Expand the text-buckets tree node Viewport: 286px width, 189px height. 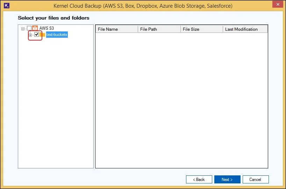click(30, 35)
